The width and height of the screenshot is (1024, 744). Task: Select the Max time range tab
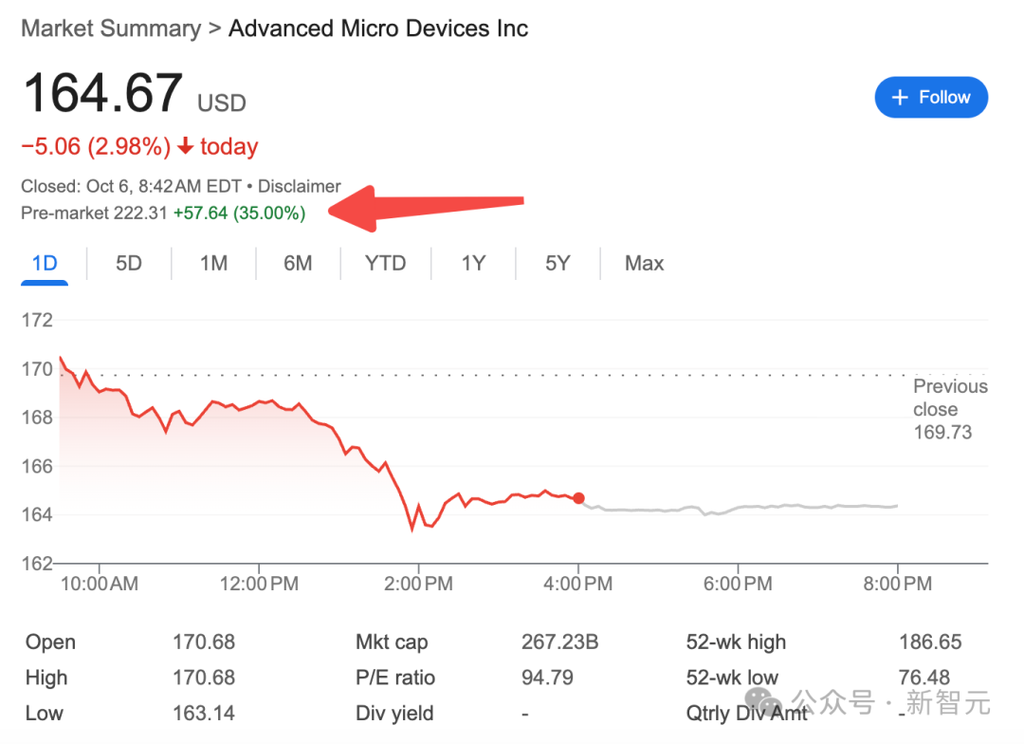[x=645, y=263]
